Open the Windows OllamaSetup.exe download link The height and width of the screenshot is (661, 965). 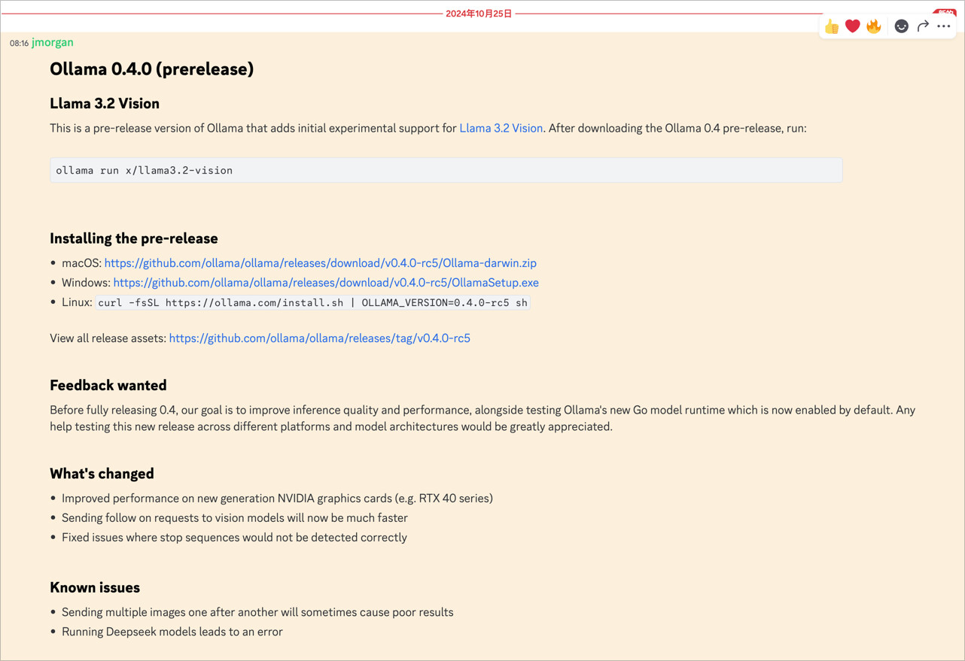point(326,283)
